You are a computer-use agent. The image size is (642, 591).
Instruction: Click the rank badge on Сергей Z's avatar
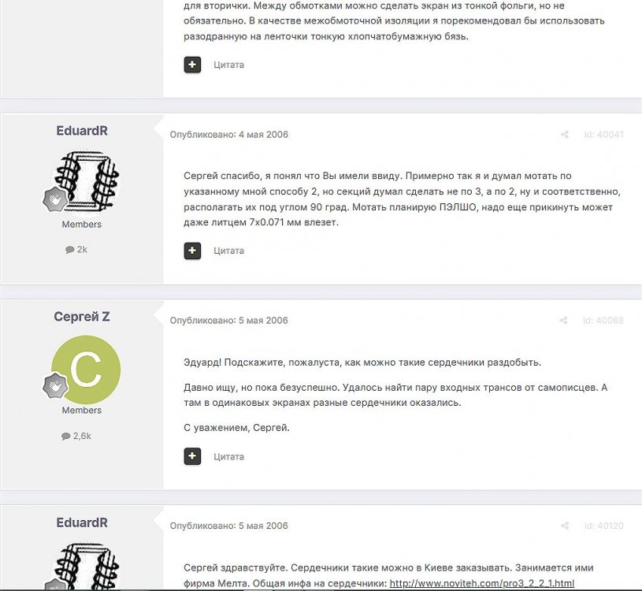55,386
